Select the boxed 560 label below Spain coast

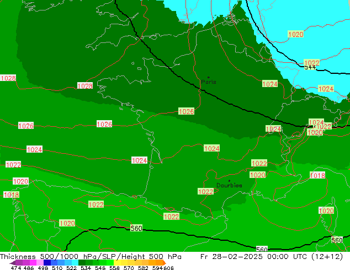click(136, 228)
